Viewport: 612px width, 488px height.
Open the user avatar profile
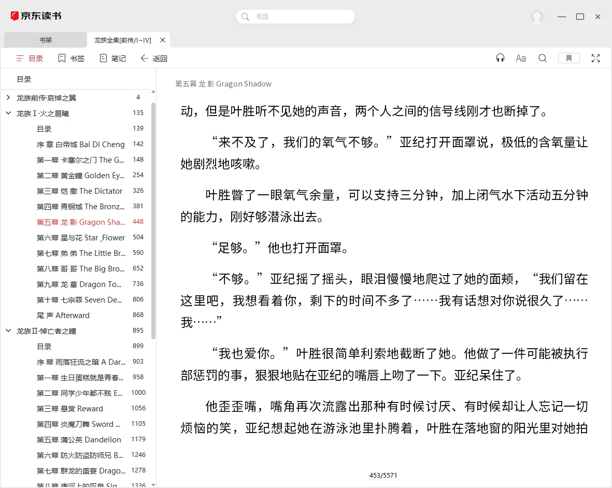[x=537, y=17]
